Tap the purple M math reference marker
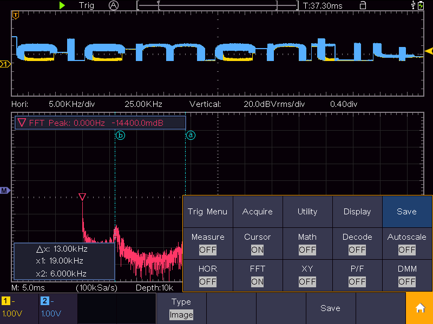Screen dimensions: 433x324 5,191
